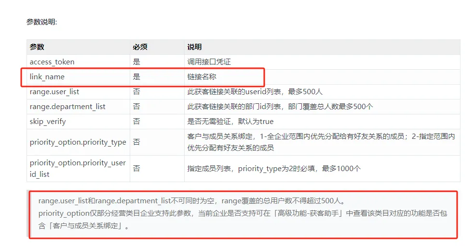Click the 参数说明 section heading

(x=41, y=22)
